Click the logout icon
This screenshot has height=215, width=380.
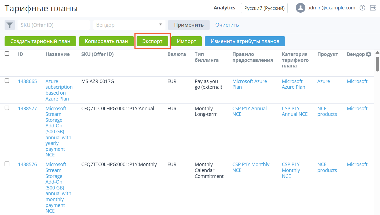[x=373, y=8]
